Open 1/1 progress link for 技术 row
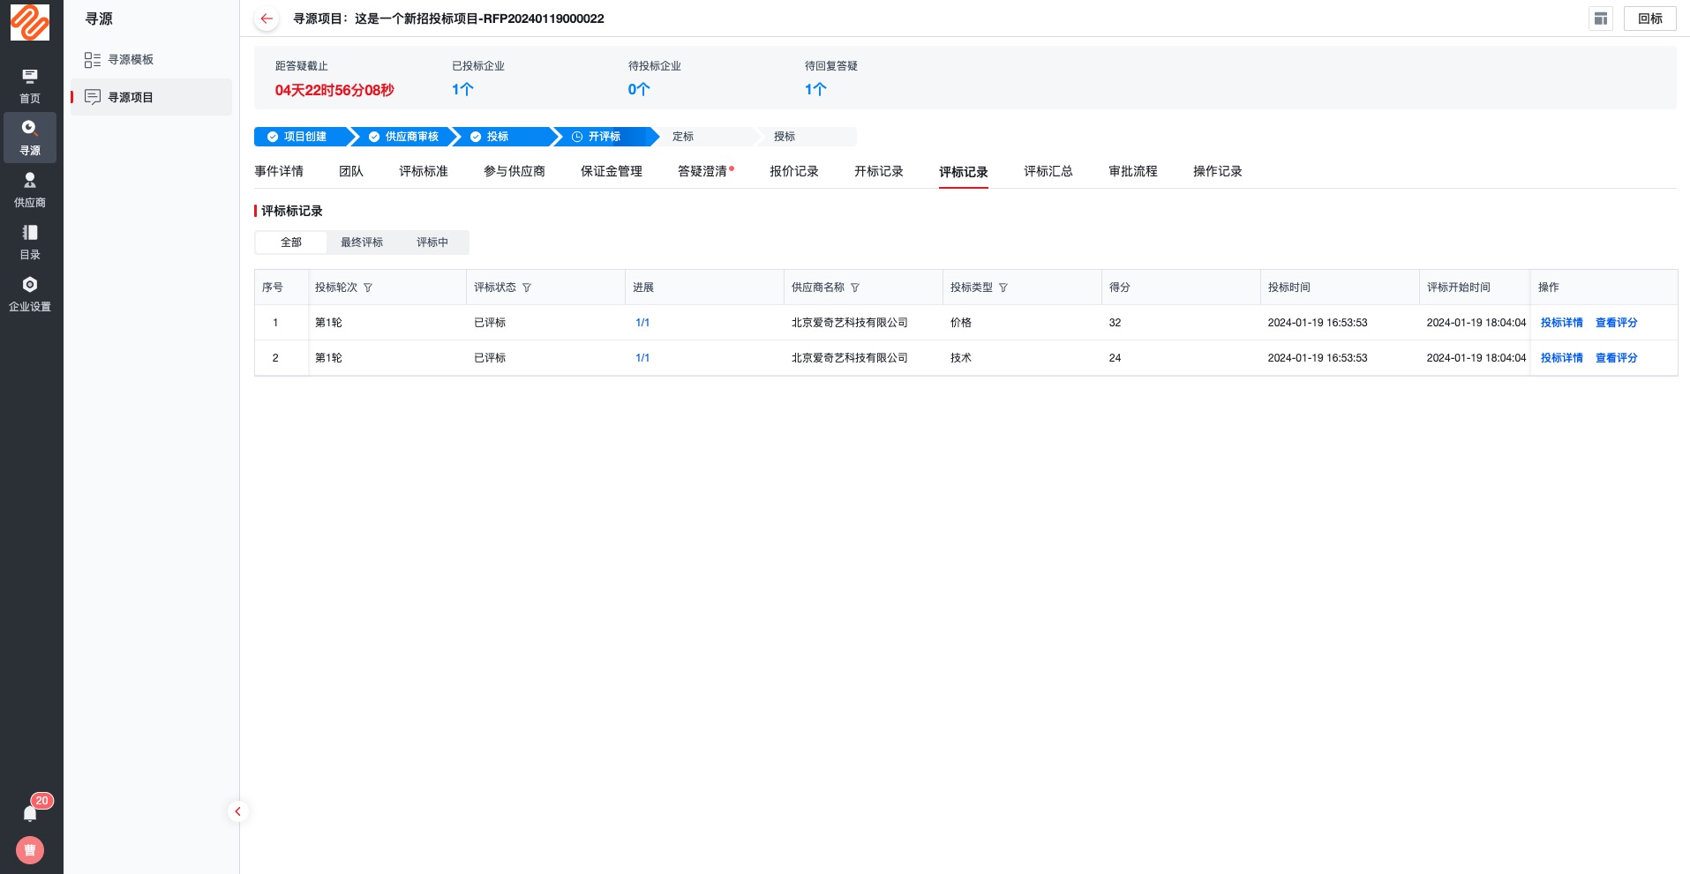This screenshot has width=1690, height=874. 642,358
